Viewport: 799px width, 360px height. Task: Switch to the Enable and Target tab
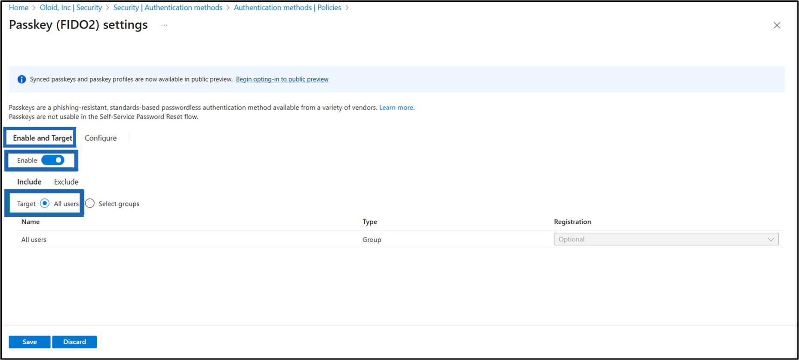pos(43,138)
